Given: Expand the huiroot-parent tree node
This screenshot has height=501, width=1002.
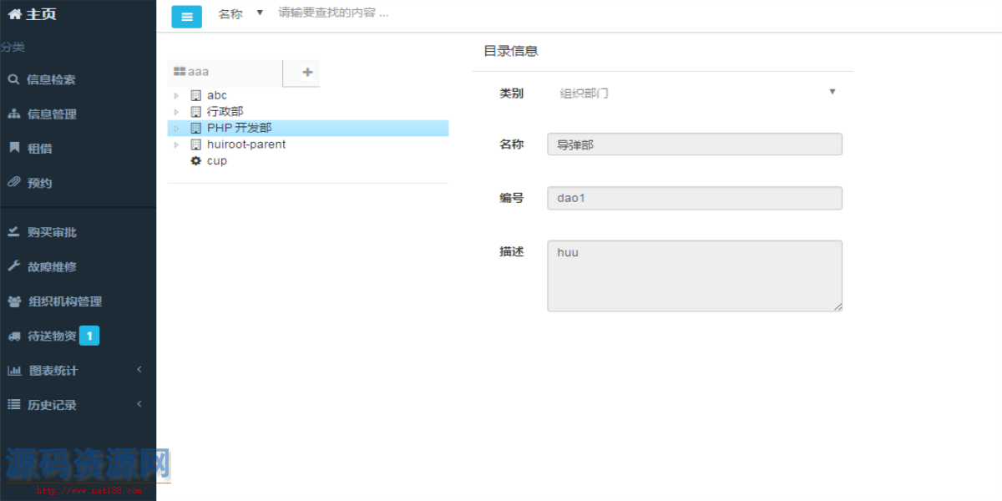Looking at the screenshot, I should pos(176,144).
